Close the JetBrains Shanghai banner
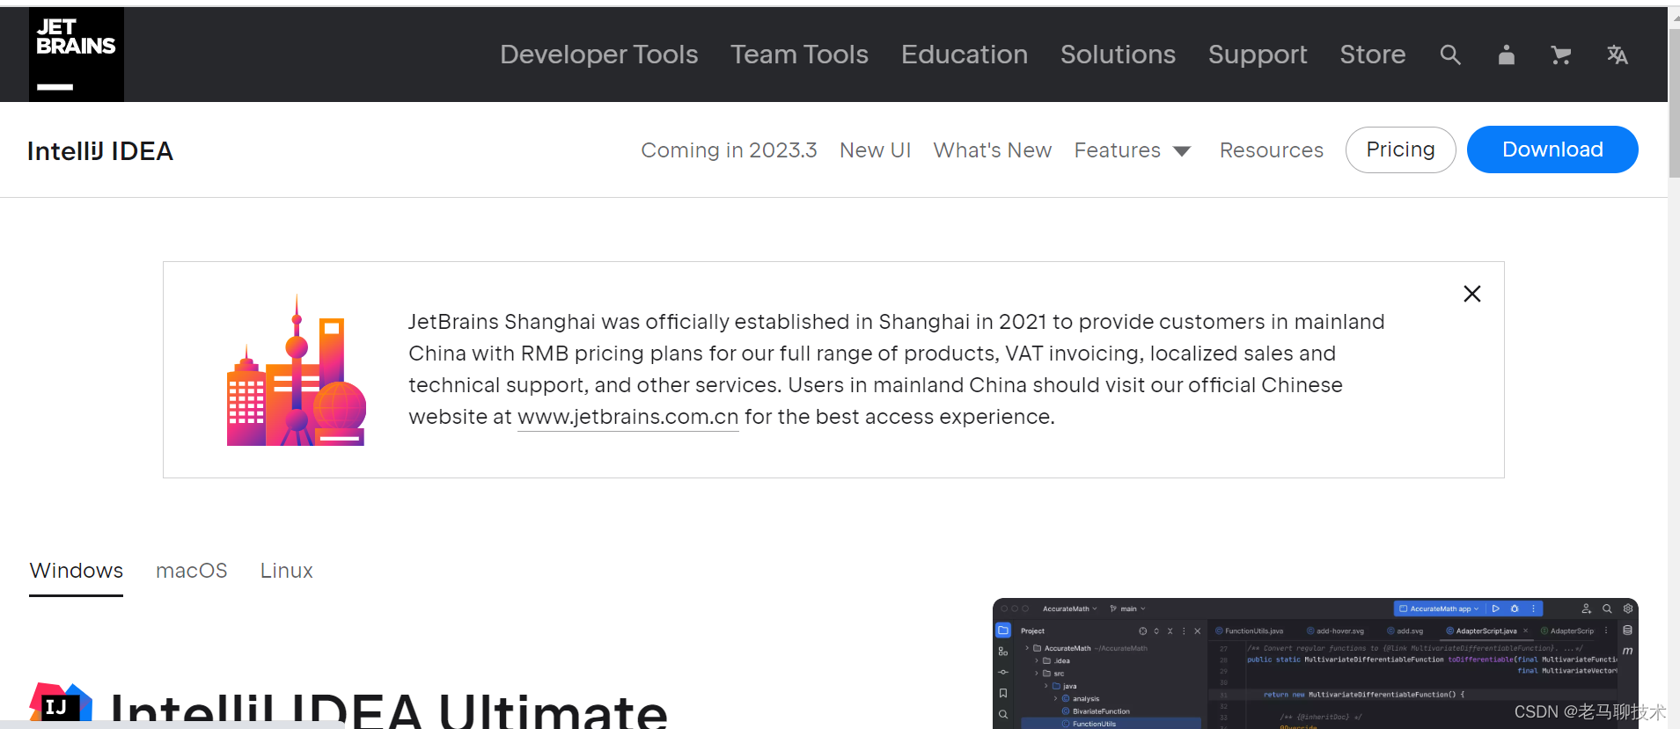This screenshot has height=729, width=1680. 1472,294
